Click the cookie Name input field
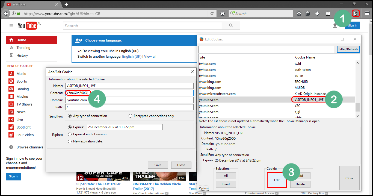Viewport: 373px width, 196px height. (x=129, y=86)
